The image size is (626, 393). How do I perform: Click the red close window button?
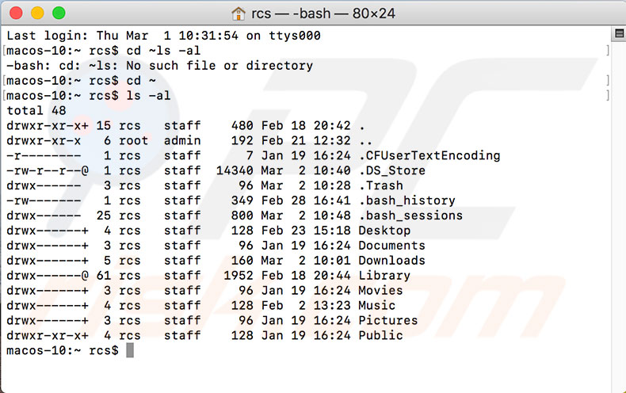[x=16, y=13]
